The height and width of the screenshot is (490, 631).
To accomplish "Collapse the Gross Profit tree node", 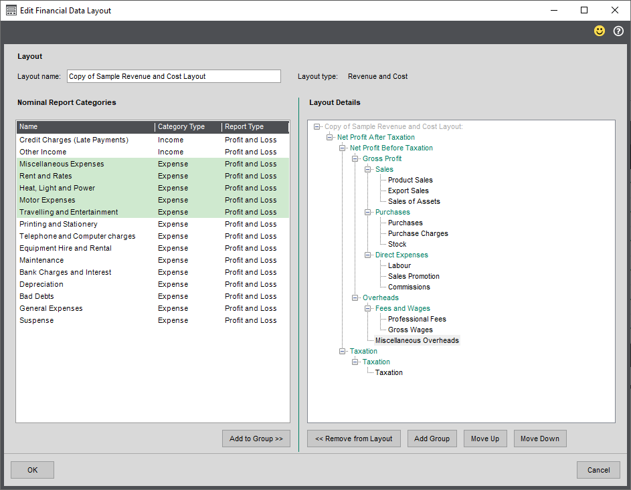I will tap(355, 159).
